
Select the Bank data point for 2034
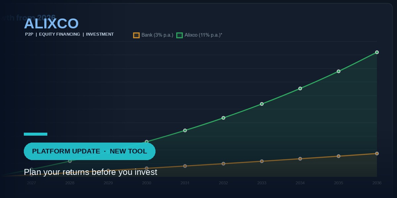(300, 159)
